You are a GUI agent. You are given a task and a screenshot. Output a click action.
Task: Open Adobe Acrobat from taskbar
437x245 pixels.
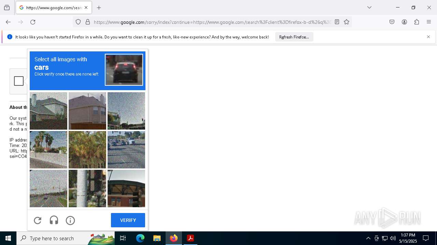pos(191,238)
